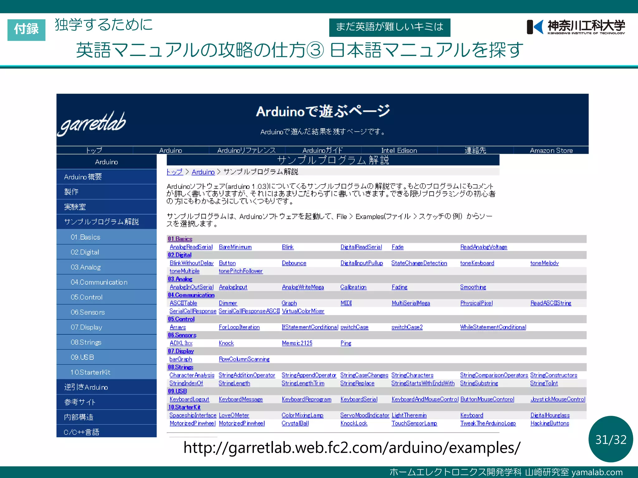Viewport: 638px width, 478px height.
Task: Open 09.USB in the sidebar
Action: coord(107,357)
